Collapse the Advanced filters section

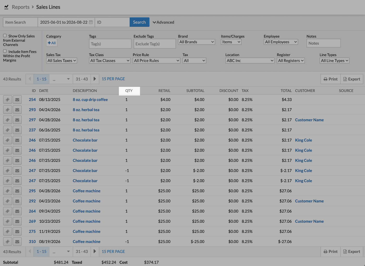[163, 22]
